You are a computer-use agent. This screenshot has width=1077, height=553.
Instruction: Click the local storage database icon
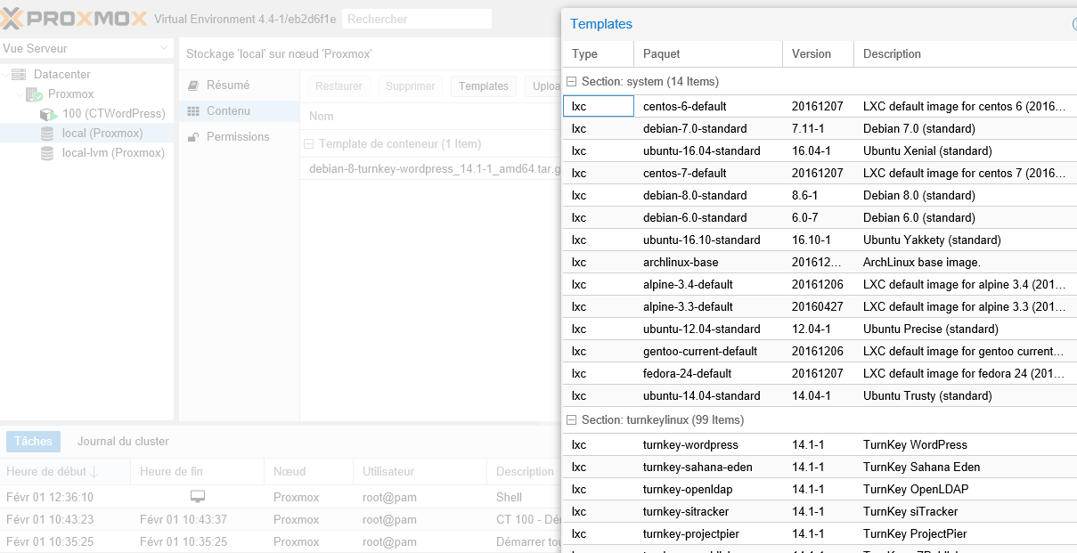47,134
